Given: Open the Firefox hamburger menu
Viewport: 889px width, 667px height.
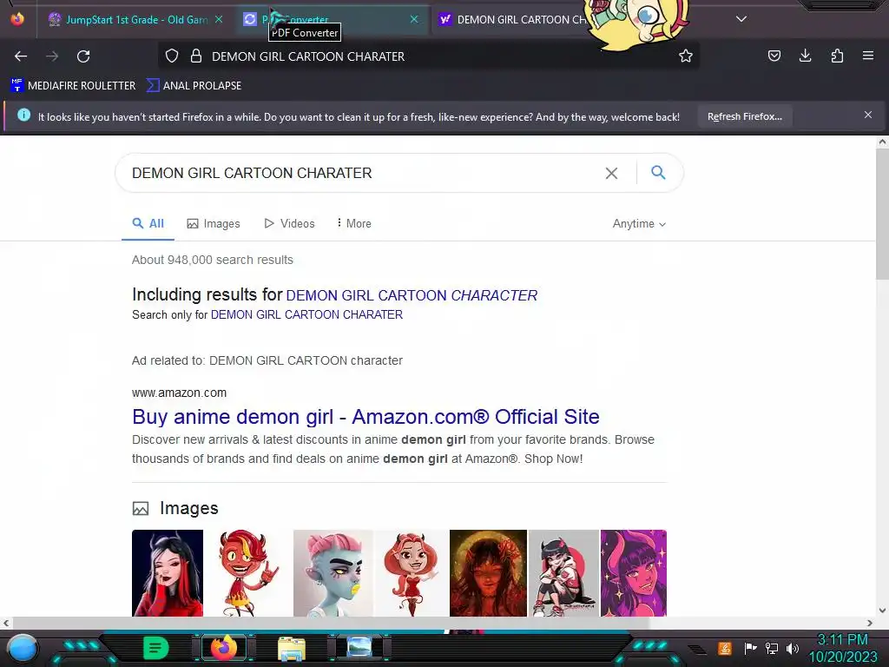Looking at the screenshot, I should 868,56.
